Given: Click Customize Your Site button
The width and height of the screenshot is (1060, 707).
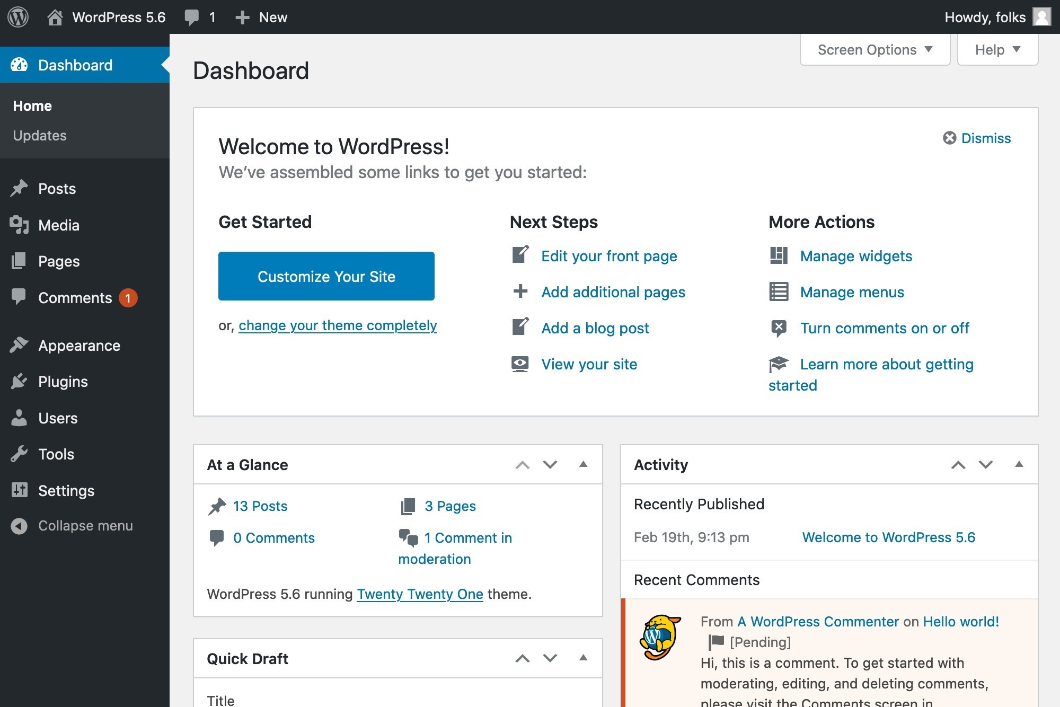Looking at the screenshot, I should [x=326, y=276].
